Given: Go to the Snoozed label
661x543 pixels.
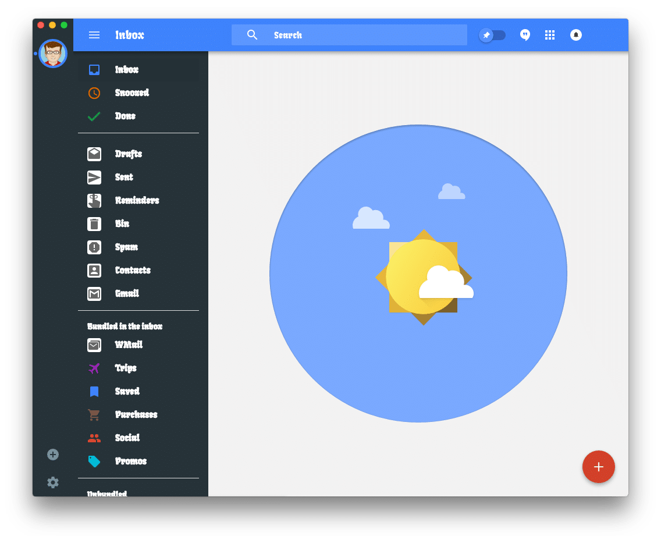Looking at the screenshot, I should (132, 93).
